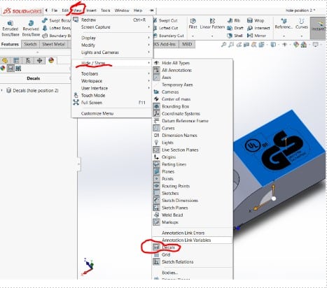Click the Grid icon
The height and width of the screenshot is (288, 327).
tap(156, 254)
